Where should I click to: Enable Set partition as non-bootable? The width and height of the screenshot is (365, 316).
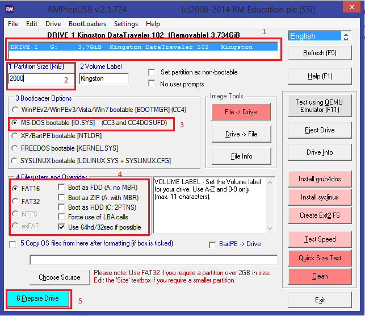(152, 72)
